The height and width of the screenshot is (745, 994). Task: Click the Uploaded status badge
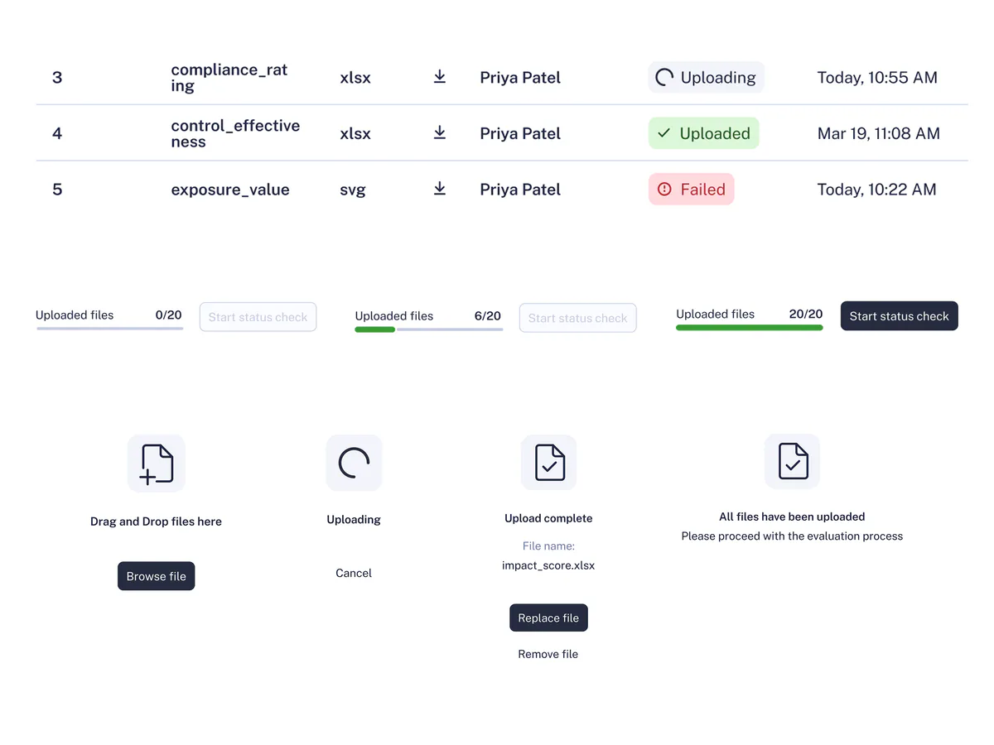click(704, 133)
